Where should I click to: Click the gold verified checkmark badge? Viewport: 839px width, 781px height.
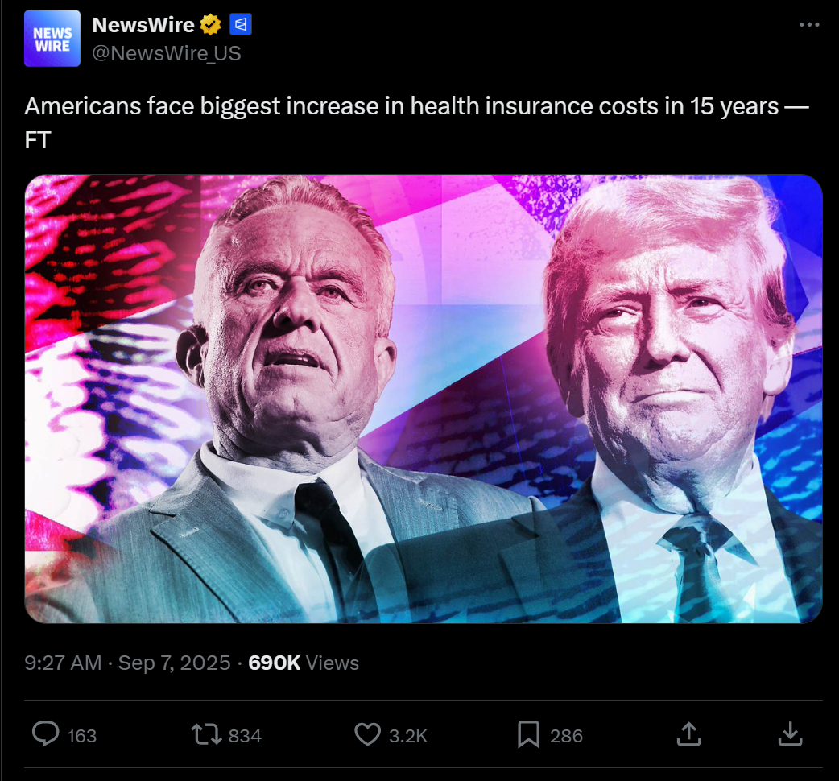[x=210, y=25]
